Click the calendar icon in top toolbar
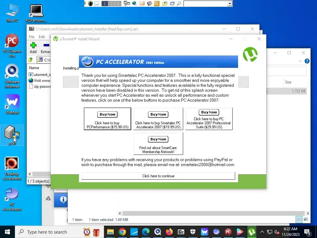 pyautogui.click(x=150, y=3)
